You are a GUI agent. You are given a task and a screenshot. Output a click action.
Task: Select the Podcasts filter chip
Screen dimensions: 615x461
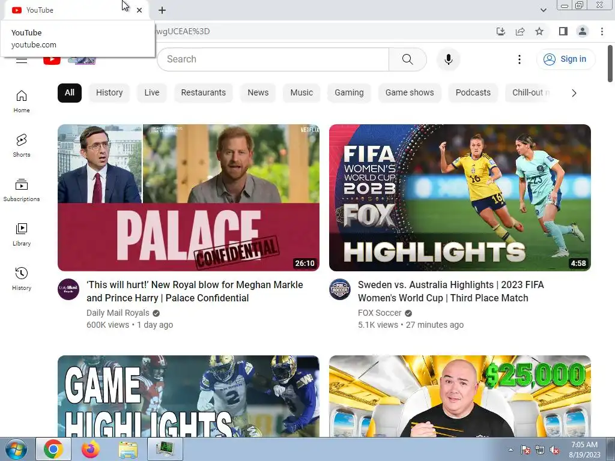[473, 93]
